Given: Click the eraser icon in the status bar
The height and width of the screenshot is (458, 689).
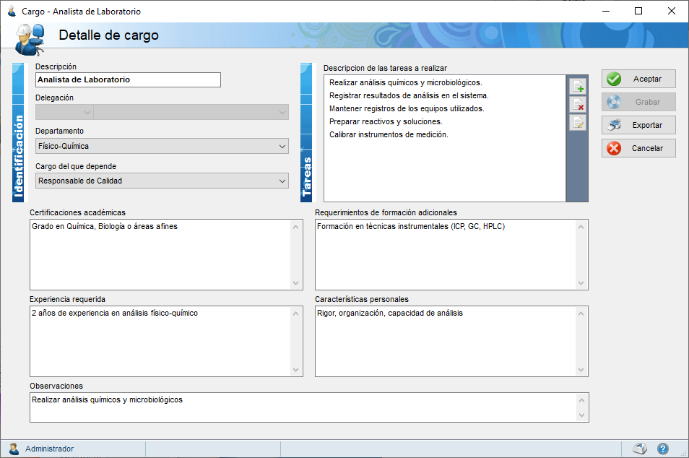Looking at the screenshot, I should point(640,449).
